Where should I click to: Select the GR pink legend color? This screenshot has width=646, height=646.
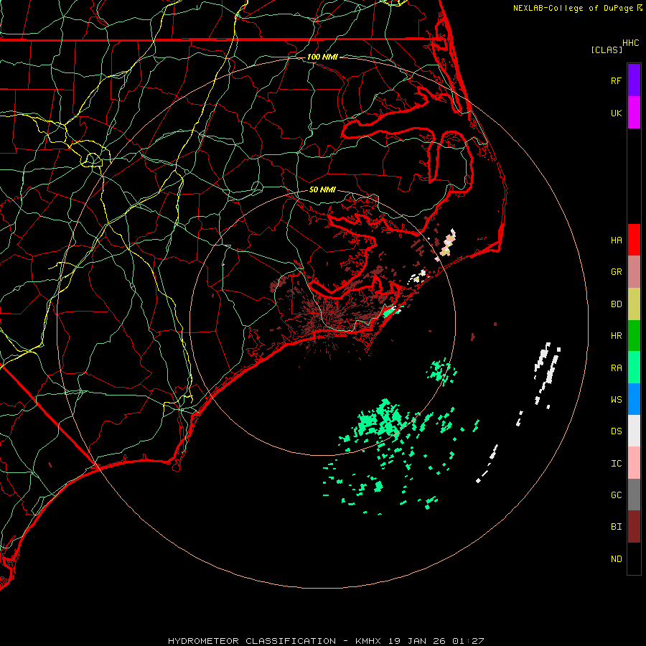pos(634,272)
